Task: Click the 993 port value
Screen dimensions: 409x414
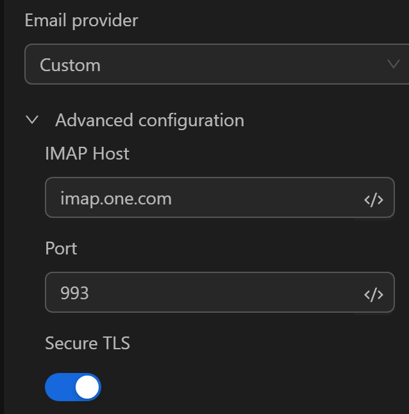Action: coord(74,294)
